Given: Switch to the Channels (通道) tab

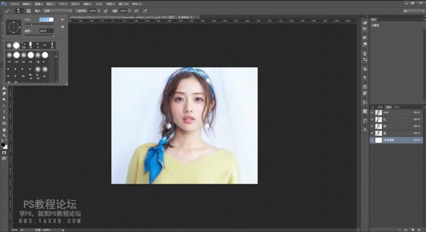Looking at the screenshot, I should pyautogui.click(x=389, y=107).
